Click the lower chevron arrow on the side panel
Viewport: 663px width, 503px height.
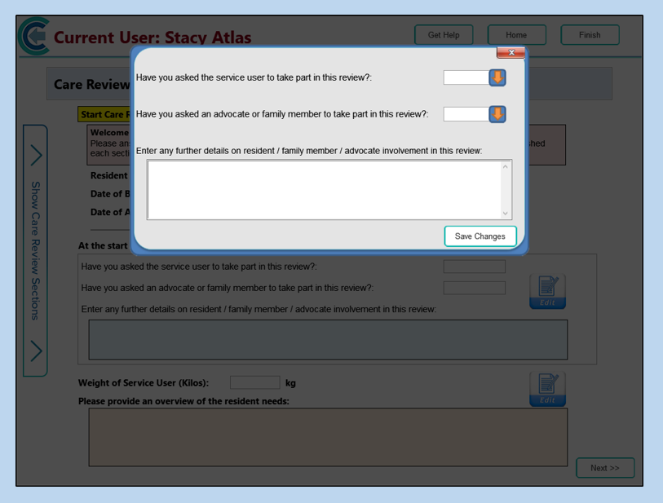pyautogui.click(x=35, y=351)
